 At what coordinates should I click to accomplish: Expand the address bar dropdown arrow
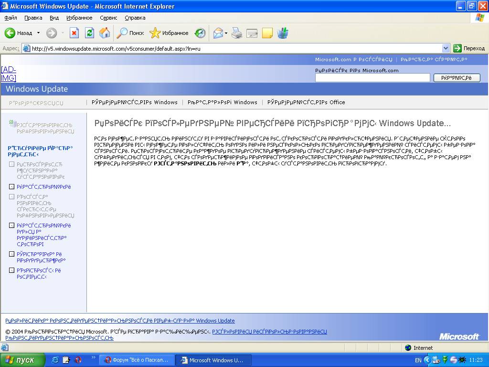tap(446, 48)
